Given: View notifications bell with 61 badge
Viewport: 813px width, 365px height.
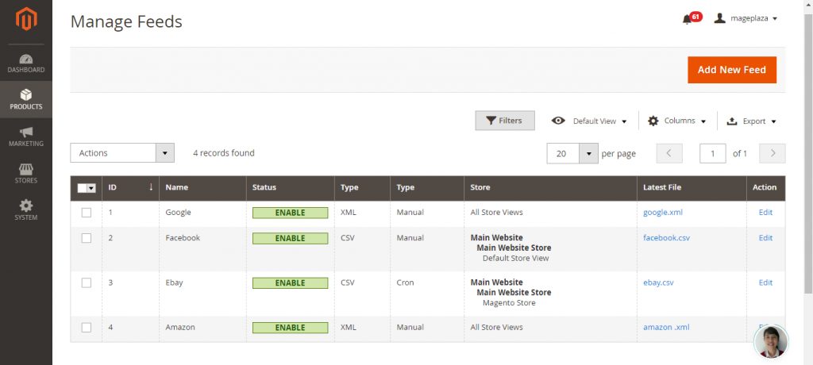Looking at the screenshot, I should click(692, 19).
